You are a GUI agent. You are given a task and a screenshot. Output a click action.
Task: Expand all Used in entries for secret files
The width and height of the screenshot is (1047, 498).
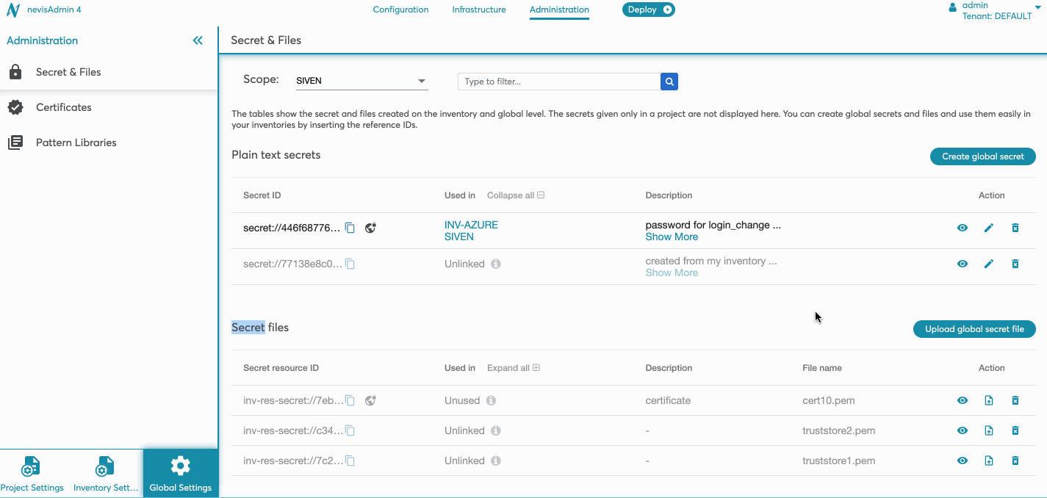click(x=513, y=368)
